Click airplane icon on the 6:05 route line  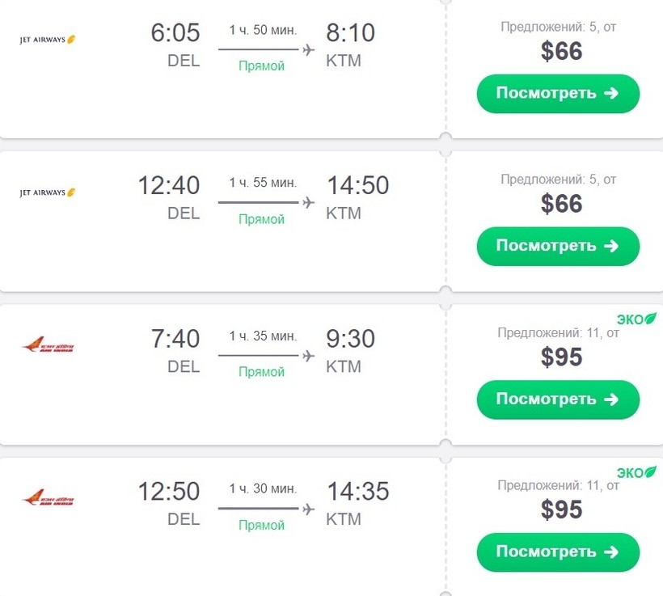[x=308, y=50]
